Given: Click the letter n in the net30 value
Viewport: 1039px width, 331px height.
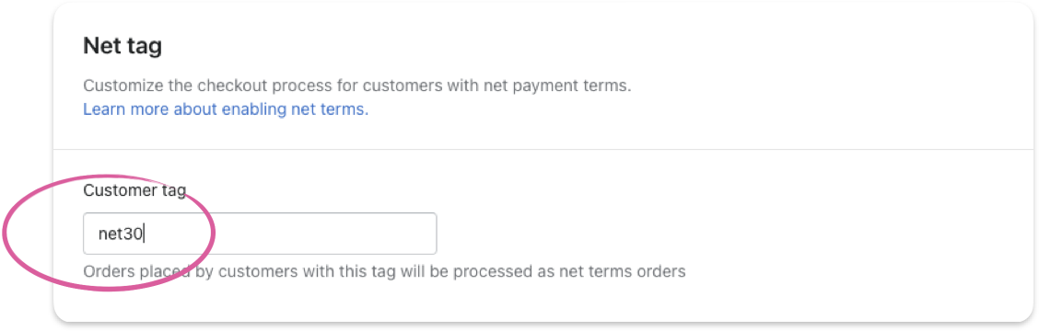Looking at the screenshot, I should pos(102,234).
